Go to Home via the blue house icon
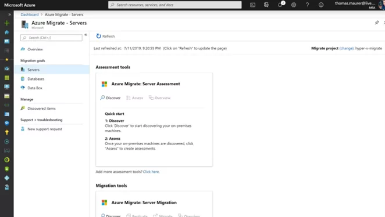 [7, 32]
